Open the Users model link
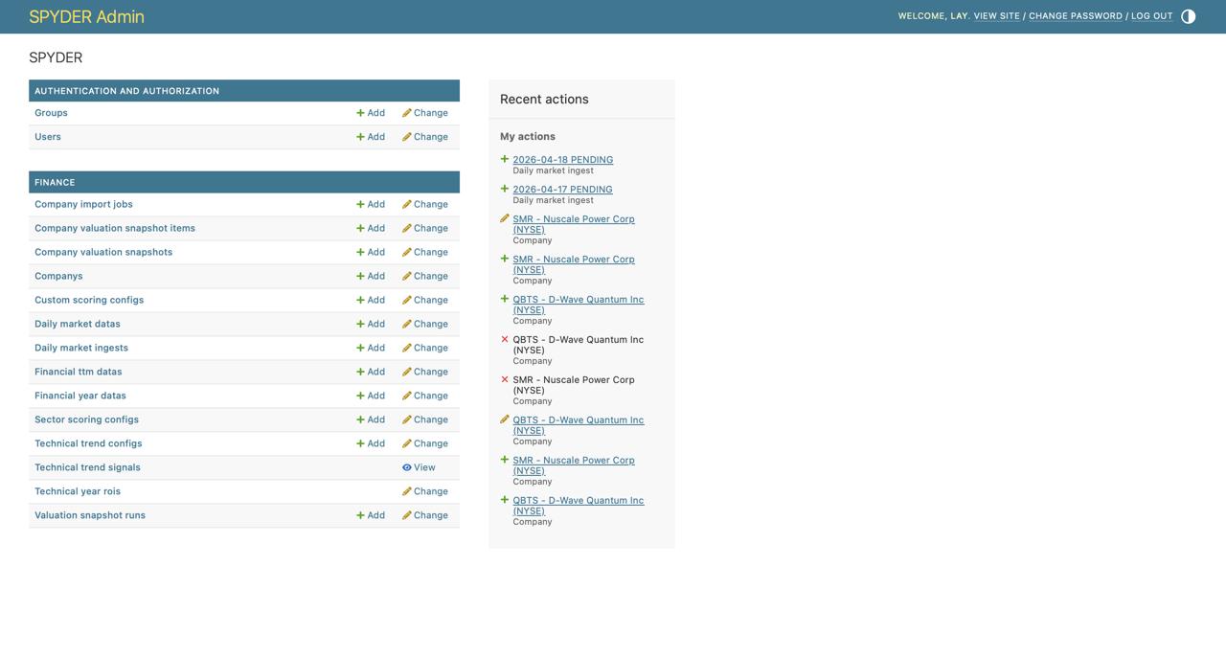Image resolution: width=1226 pixels, height=657 pixels. (x=48, y=137)
